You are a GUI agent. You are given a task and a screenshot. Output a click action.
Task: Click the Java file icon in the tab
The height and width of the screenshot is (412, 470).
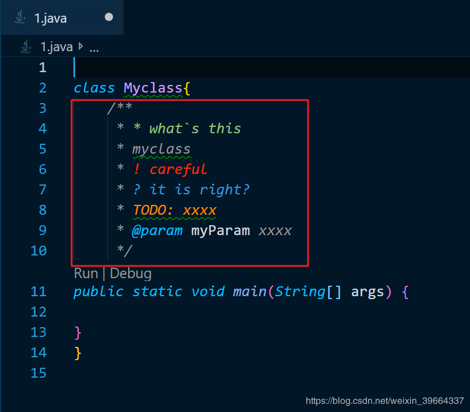click(20, 18)
